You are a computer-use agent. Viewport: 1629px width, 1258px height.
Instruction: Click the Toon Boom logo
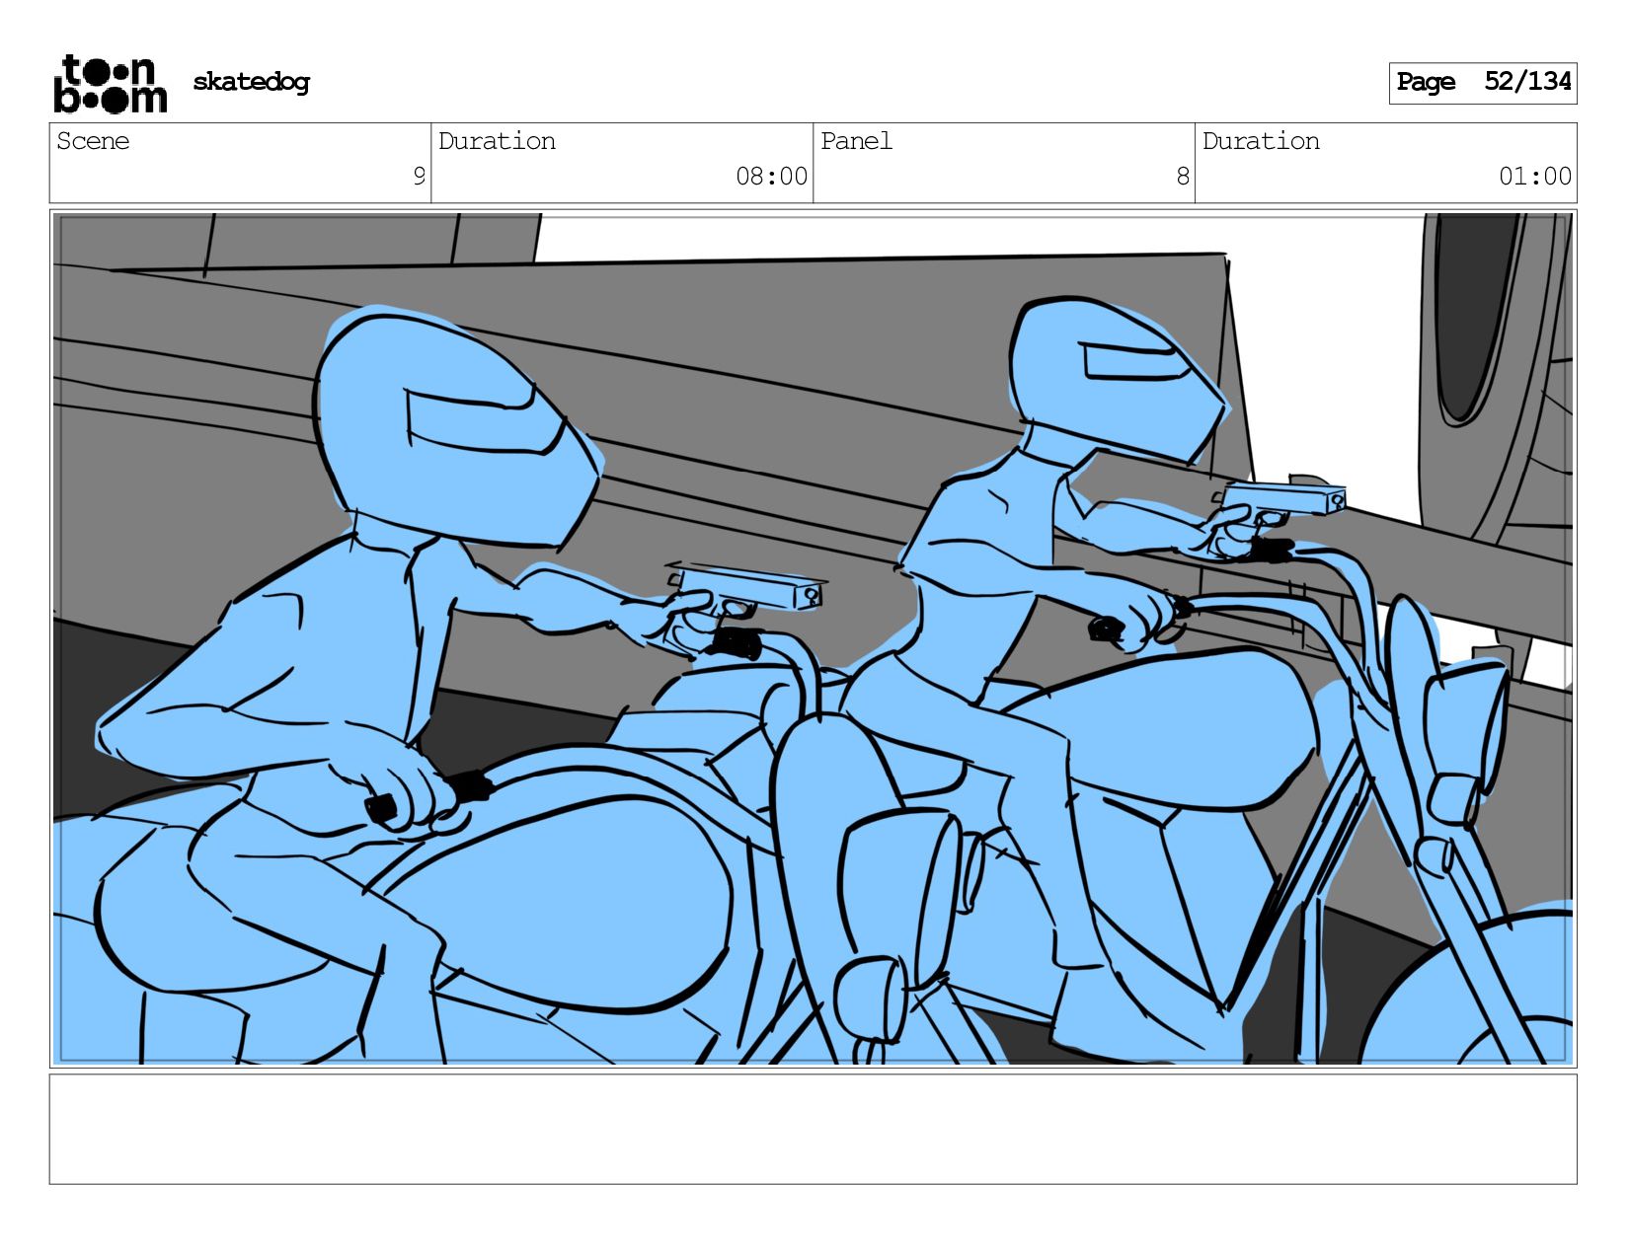click(110, 84)
